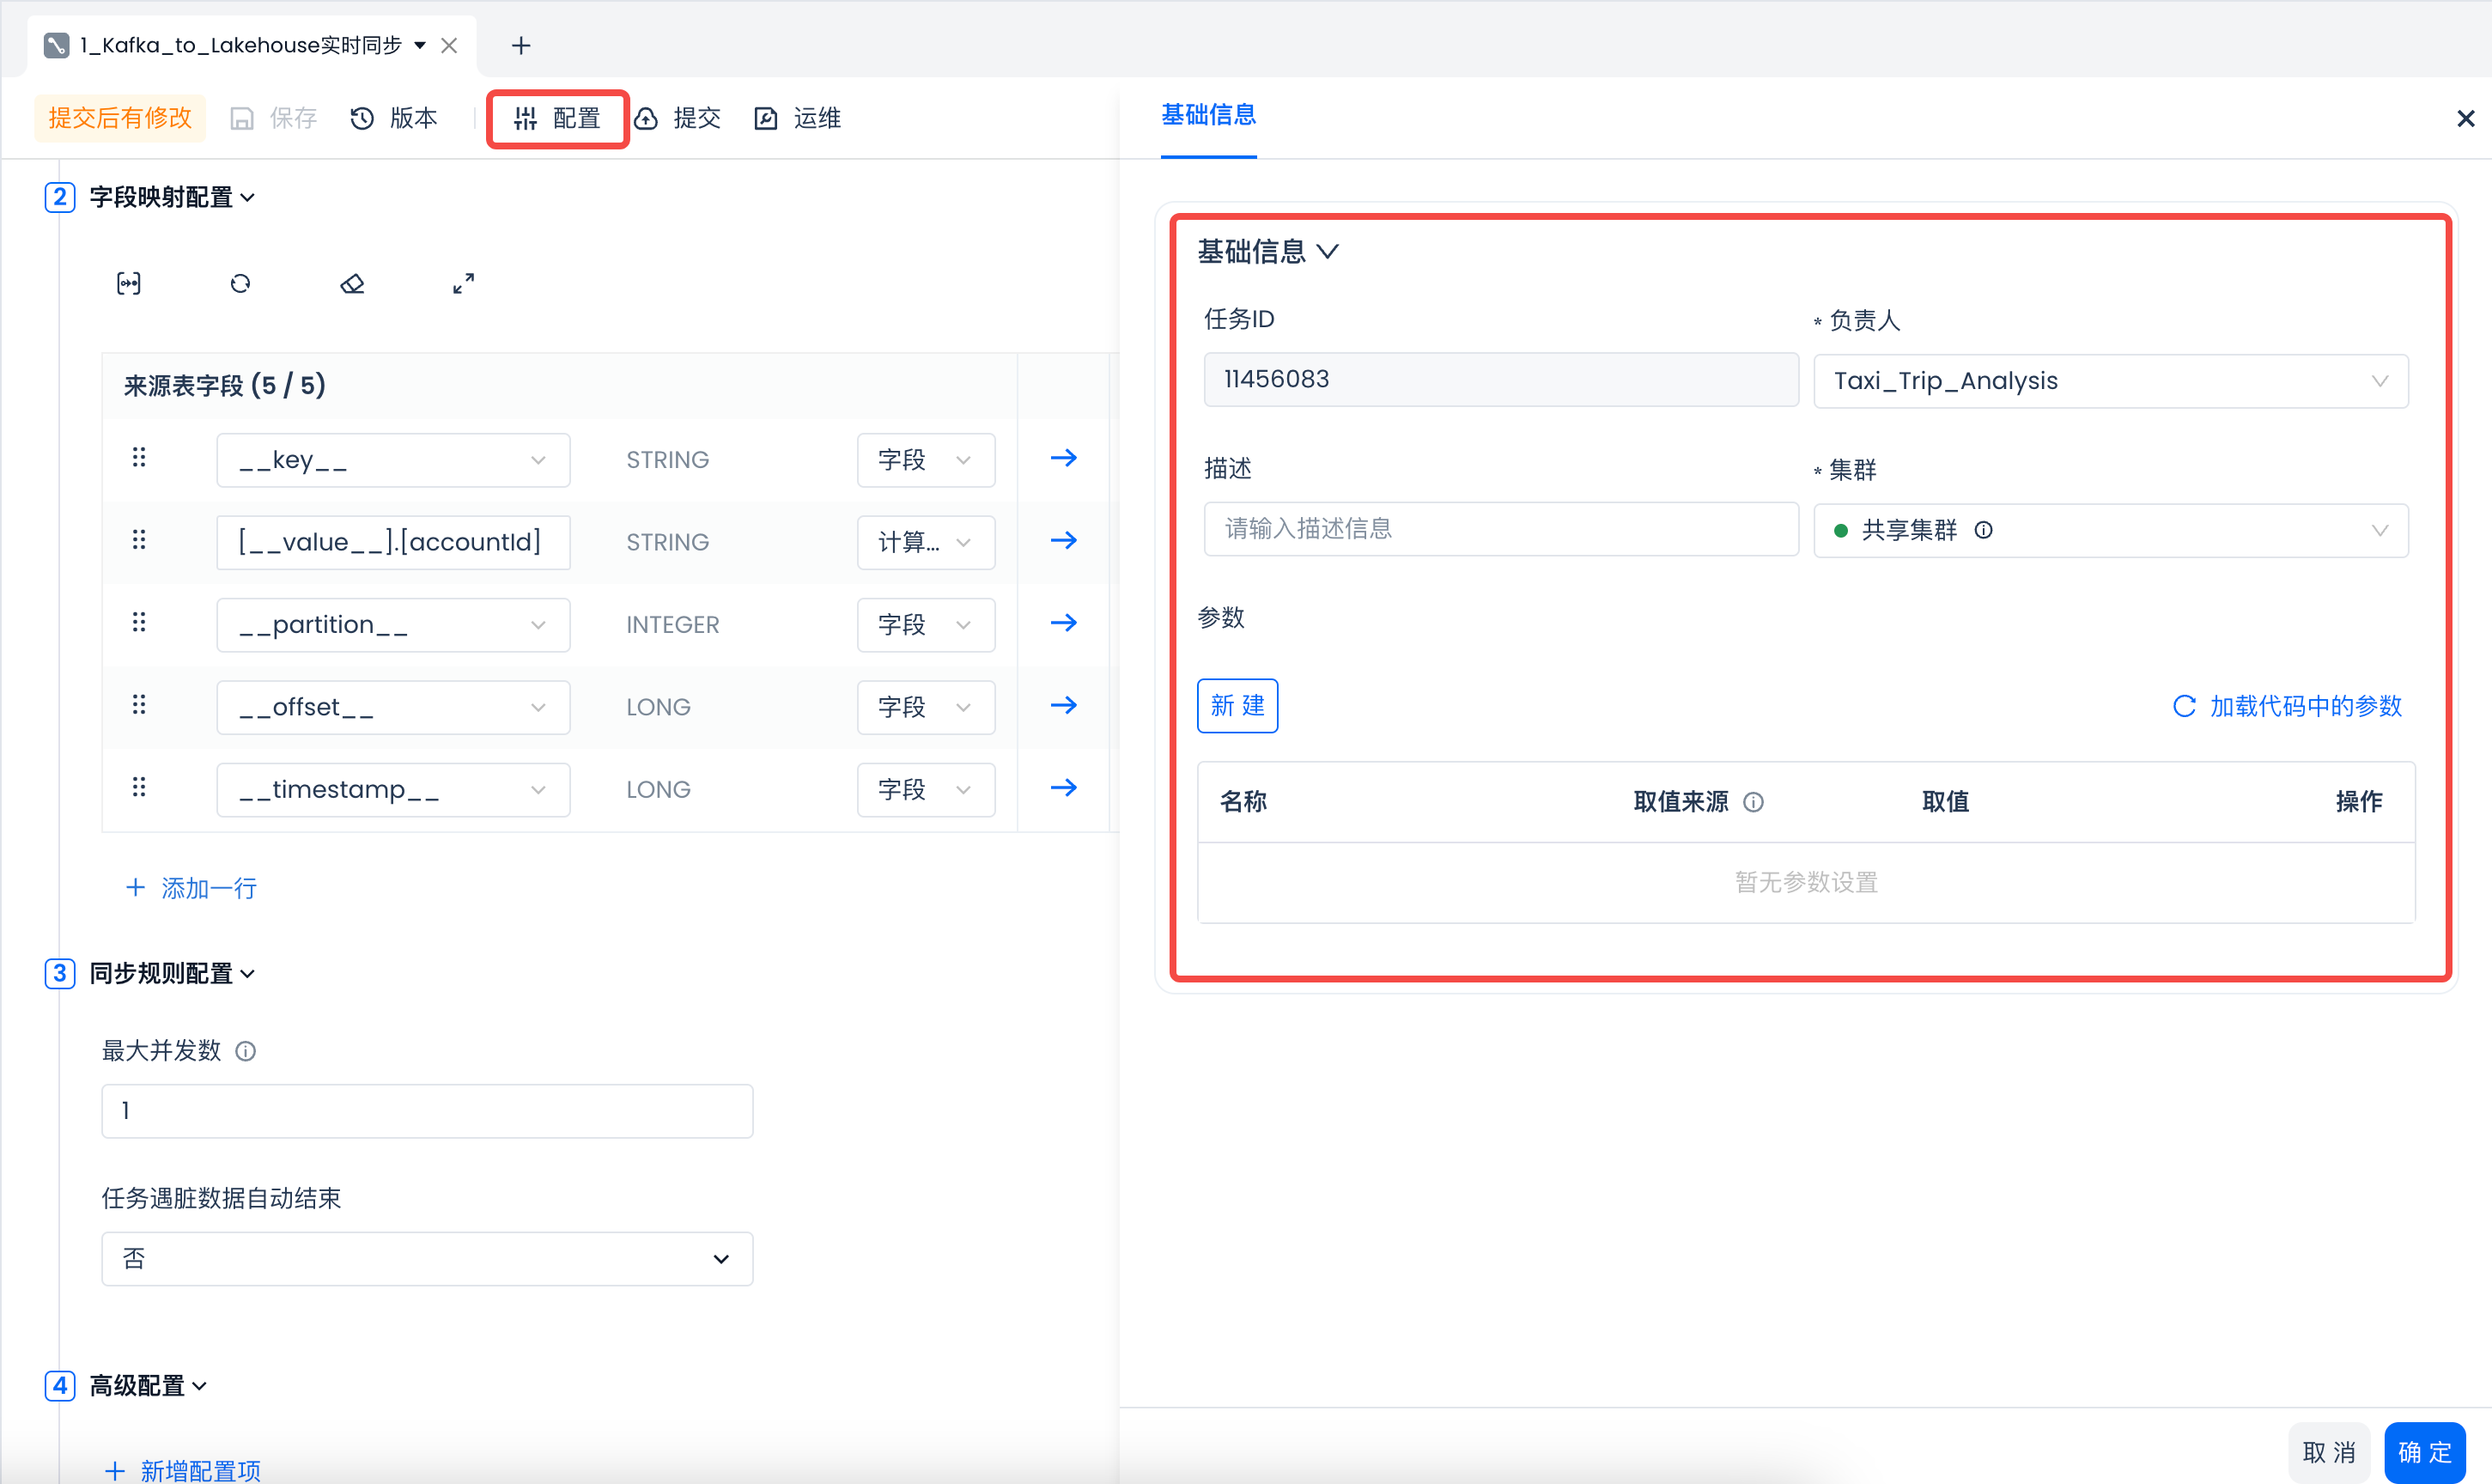
Task: Click the 新建 parameter button
Action: [1237, 706]
